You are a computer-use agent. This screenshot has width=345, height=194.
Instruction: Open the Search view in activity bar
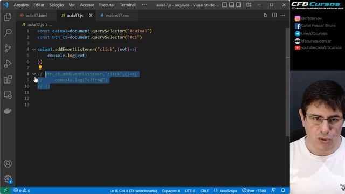click(x=8, y=32)
